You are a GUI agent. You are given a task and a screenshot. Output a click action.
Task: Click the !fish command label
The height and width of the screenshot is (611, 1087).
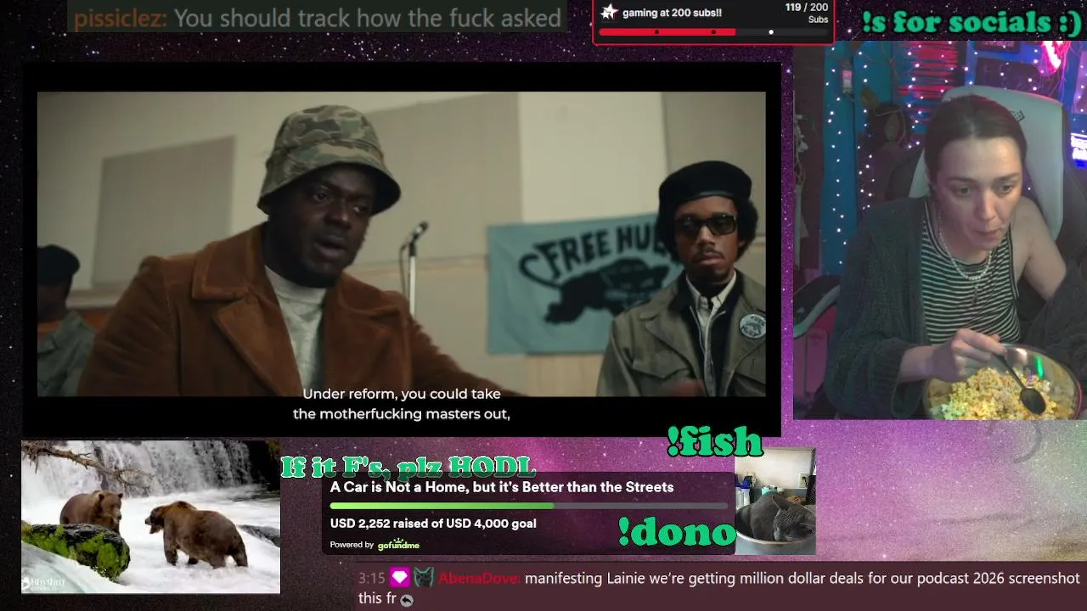pos(715,442)
